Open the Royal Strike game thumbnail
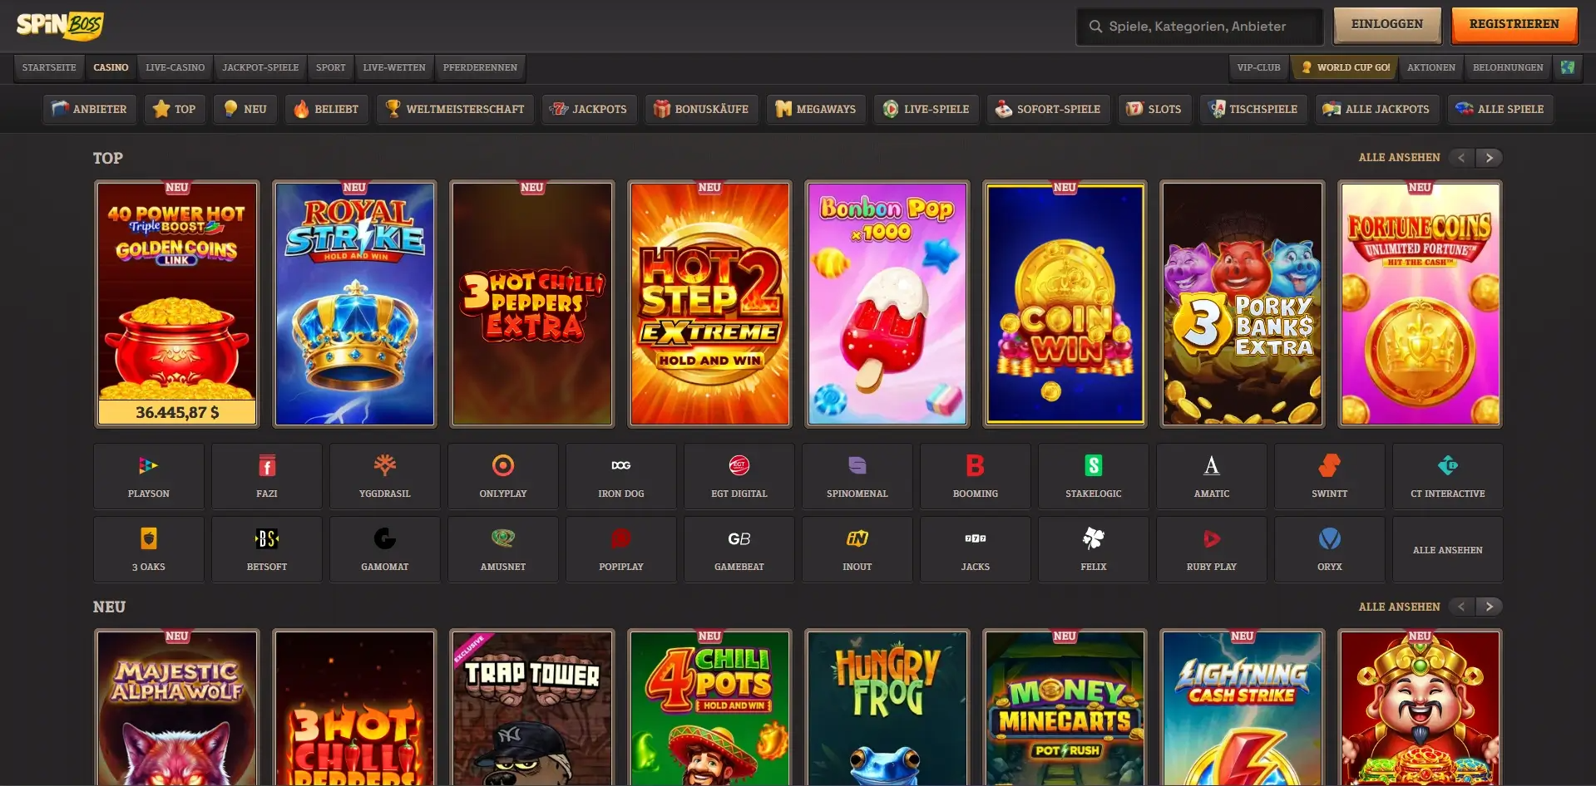 (x=355, y=304)
